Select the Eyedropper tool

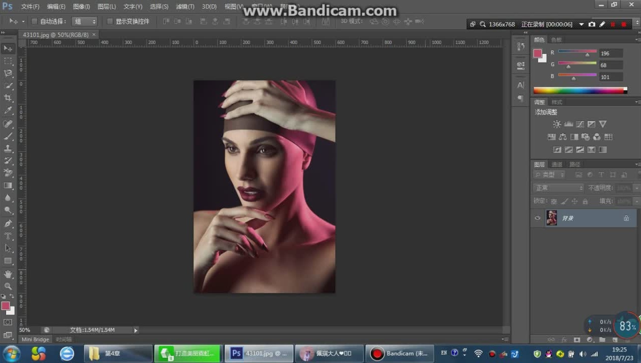coord(8,110)
